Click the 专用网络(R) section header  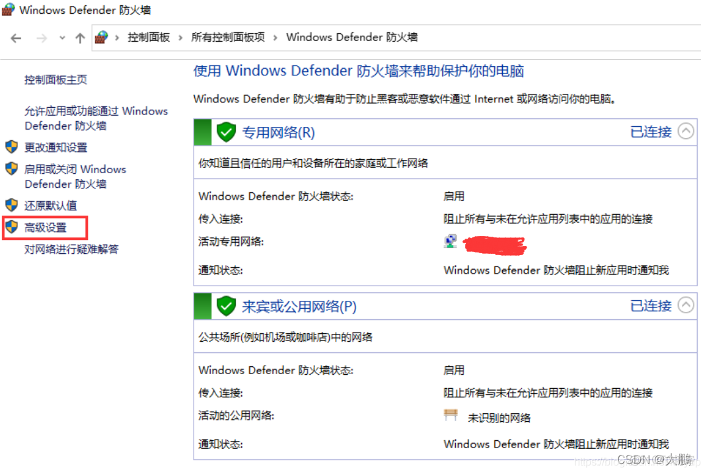445,132
